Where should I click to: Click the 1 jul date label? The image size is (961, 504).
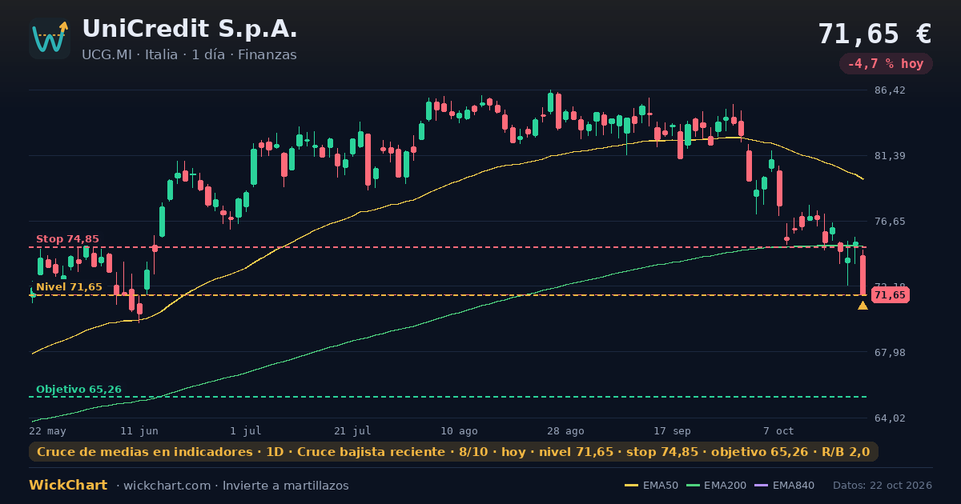pyautogui.click(x=246, y=430)
